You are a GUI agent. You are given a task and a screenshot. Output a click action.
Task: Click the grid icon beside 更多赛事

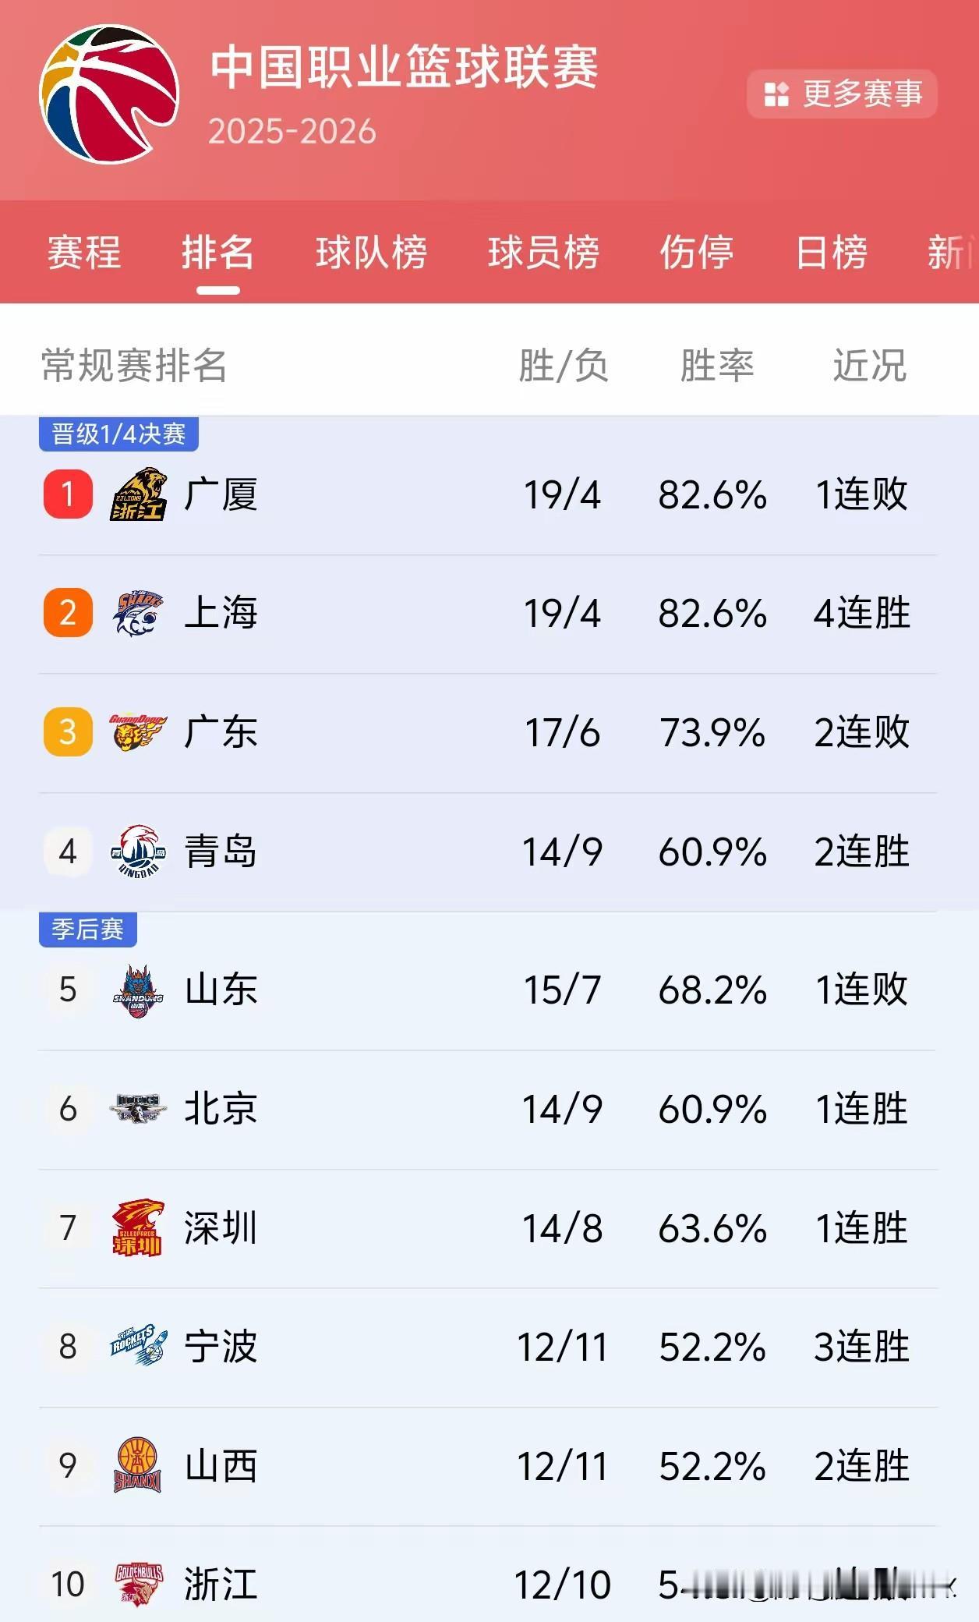coord(776,94)
